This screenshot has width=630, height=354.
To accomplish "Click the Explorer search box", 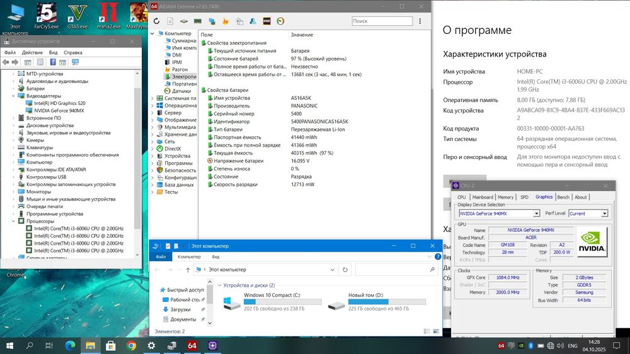I will click(396, 270).
